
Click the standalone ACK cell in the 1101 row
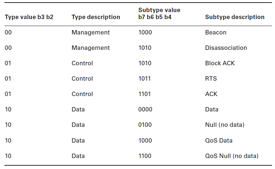(211, 94)
